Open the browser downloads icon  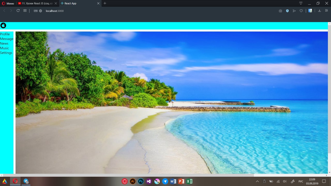[x=319, y=11]
